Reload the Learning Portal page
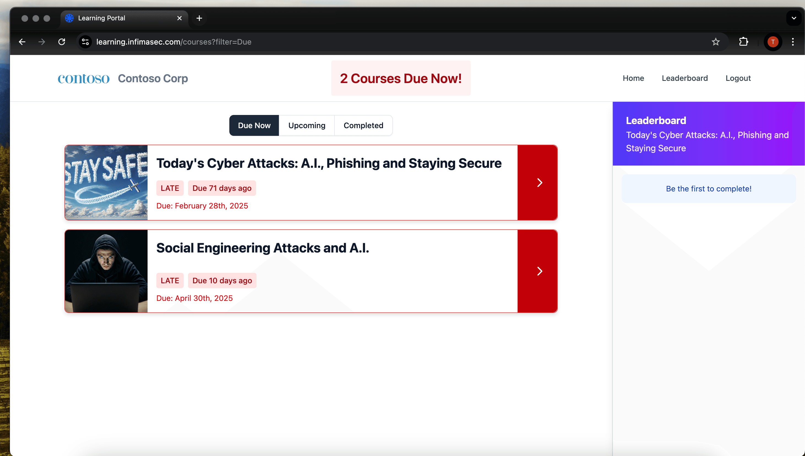 point(62,42)
